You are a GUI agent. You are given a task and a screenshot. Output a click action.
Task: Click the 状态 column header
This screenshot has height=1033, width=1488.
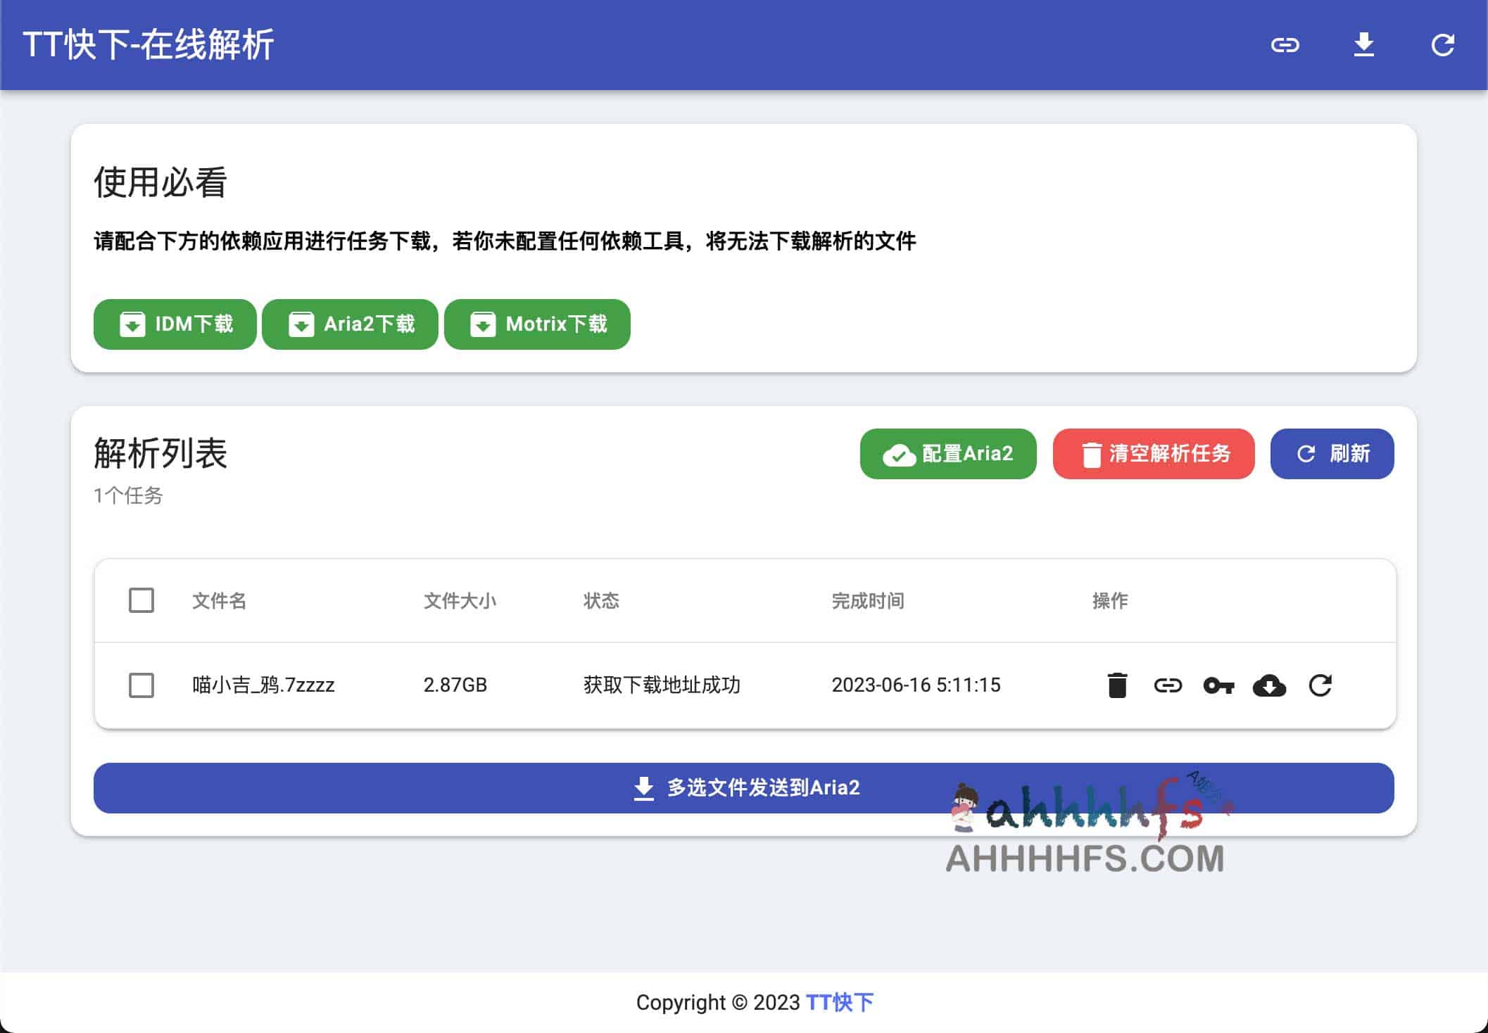pyautogui.click(x=600, y=600)
